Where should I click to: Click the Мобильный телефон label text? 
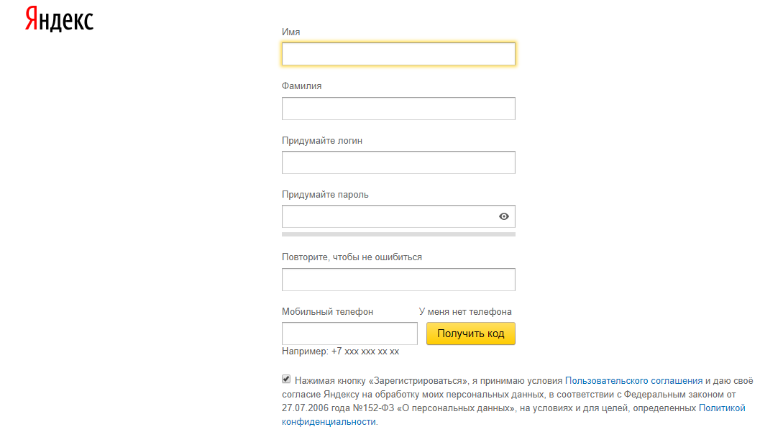(327, 312)
